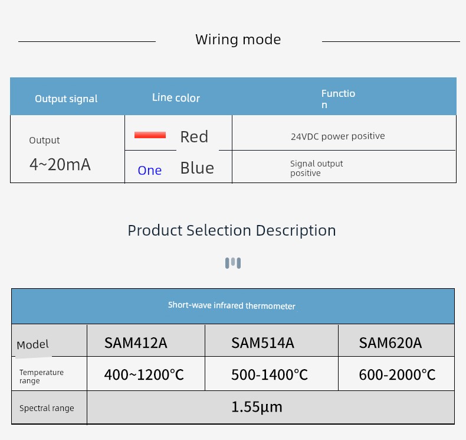Click the three-bar decorative icon
The image size is (466, 440).
233,263
